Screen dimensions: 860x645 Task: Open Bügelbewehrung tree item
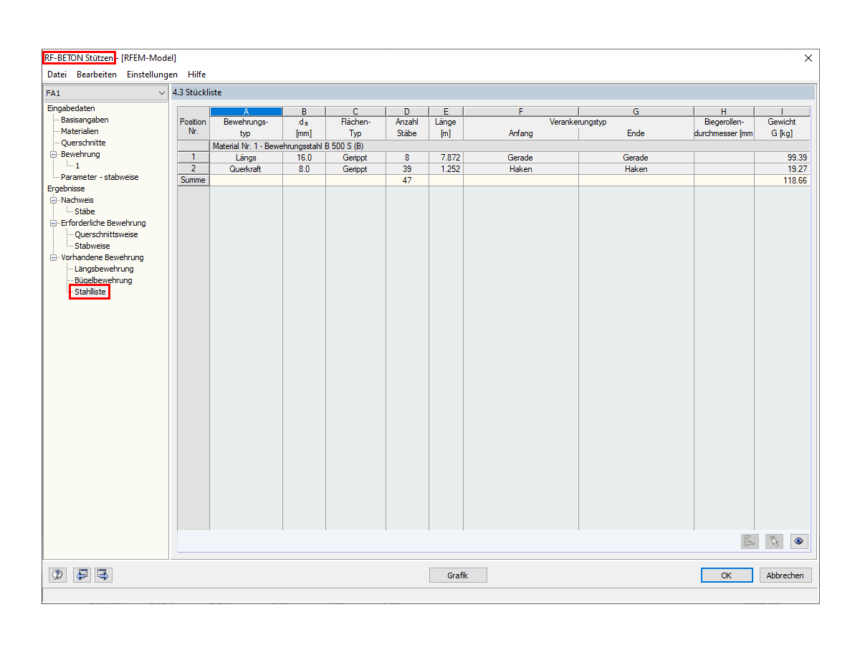point(103,280)
